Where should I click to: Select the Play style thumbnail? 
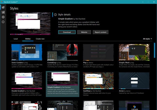(x=98, y=52)
